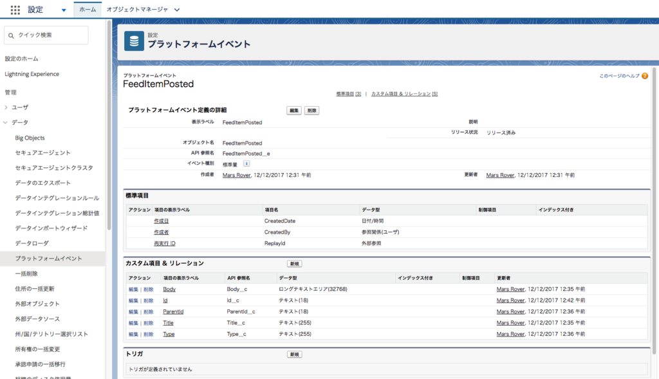659x379 pixels.
Task: Select セキュアエージェントクラスタ in sidebar
Action: pyautogui.click(x=54, y=168)
